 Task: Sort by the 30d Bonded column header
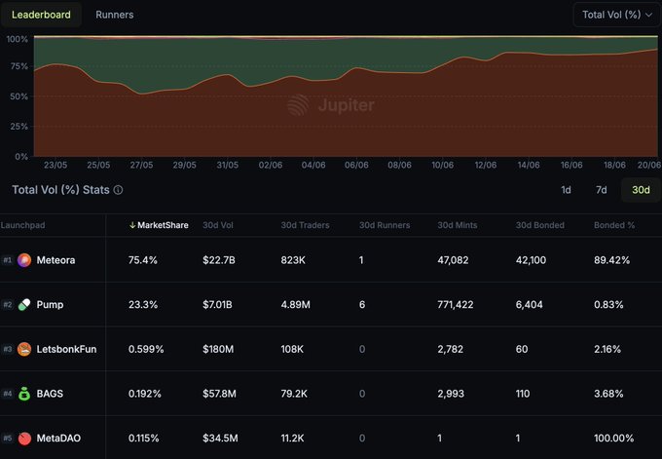click(539, 225)
